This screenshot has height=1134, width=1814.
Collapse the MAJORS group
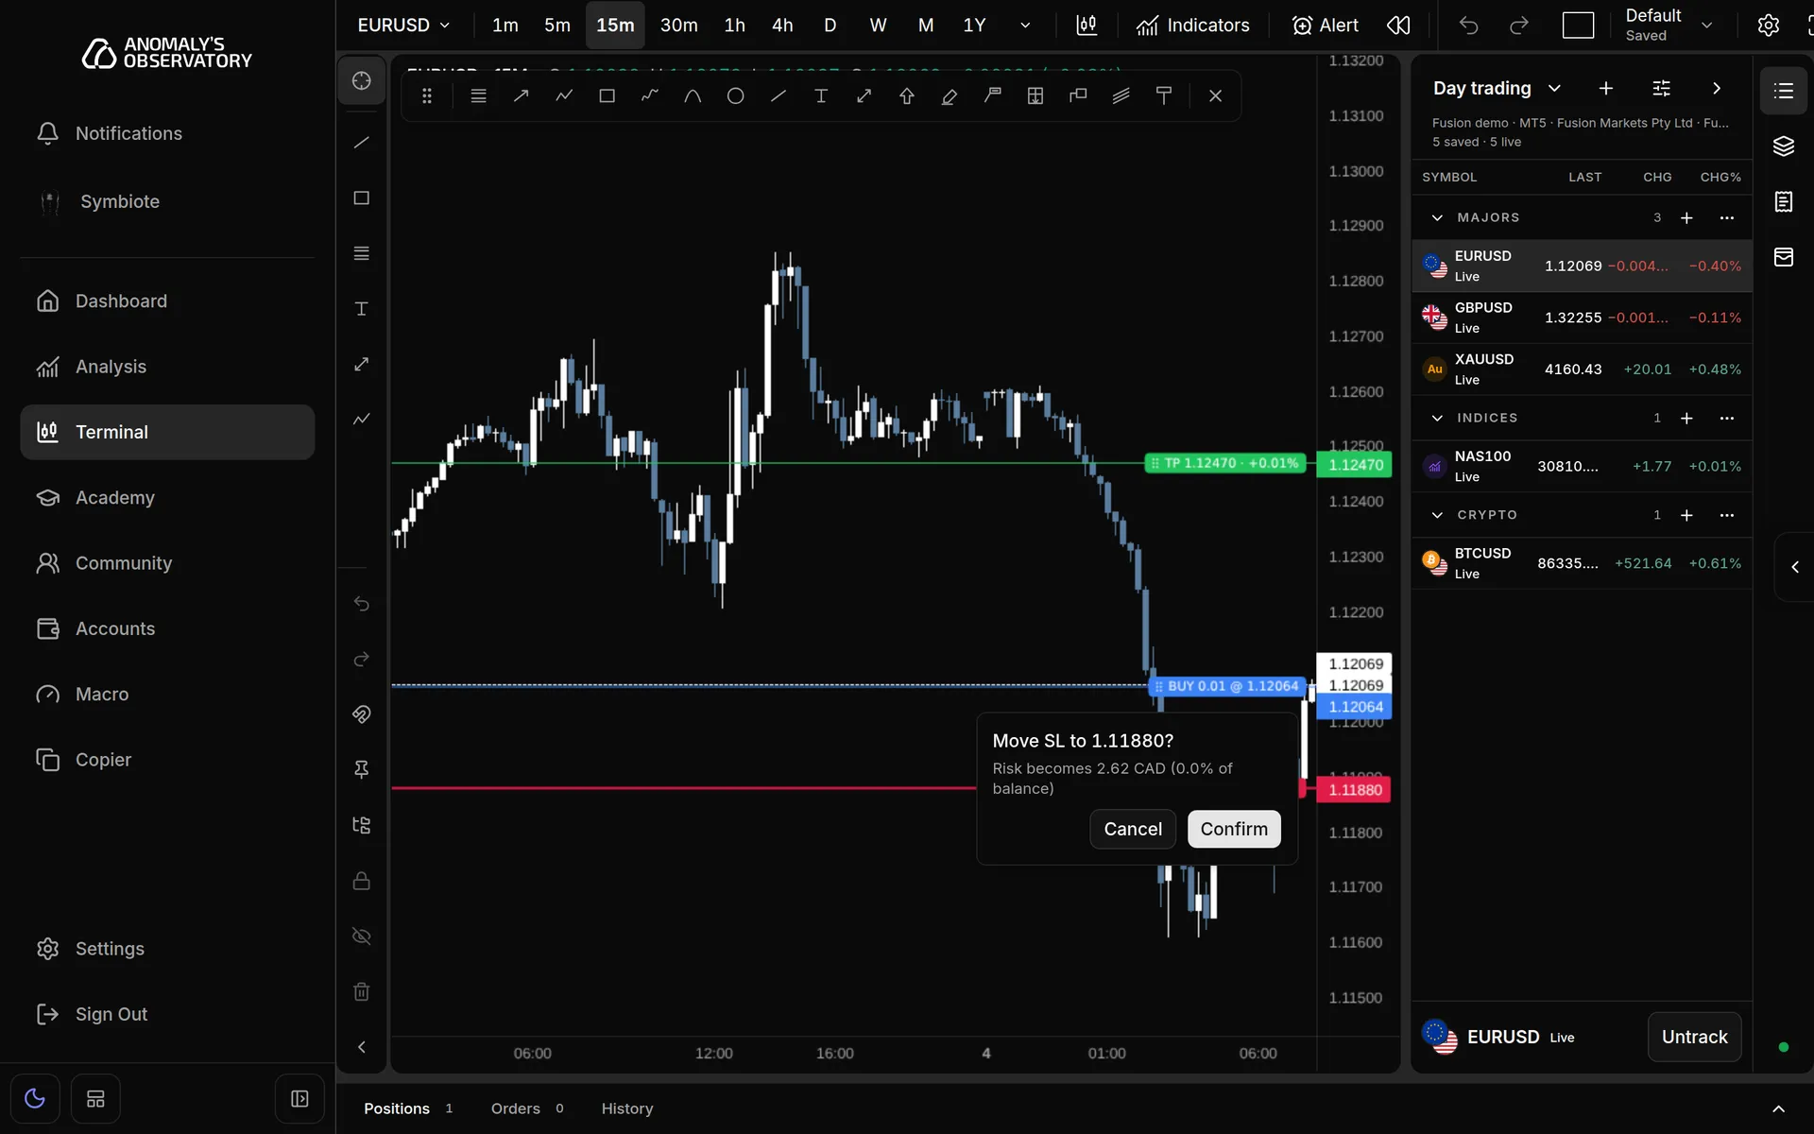click(1437, 217)
